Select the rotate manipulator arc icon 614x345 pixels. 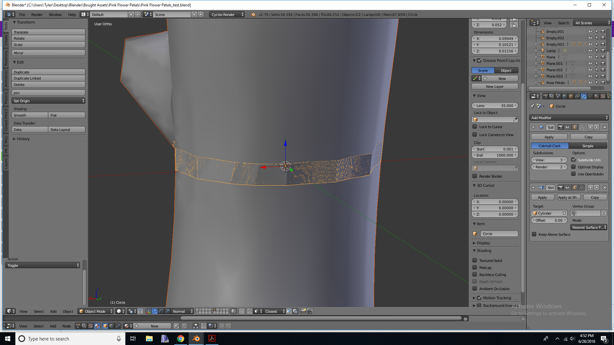[161, 311]
